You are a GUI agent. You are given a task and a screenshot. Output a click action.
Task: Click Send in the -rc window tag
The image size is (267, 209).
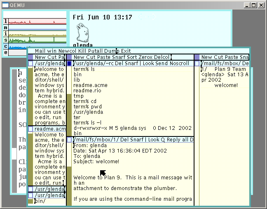point(162,63)
